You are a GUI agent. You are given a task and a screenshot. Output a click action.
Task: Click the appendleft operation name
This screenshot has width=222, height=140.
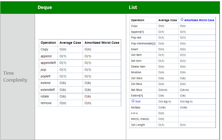[x=48, y=63]
